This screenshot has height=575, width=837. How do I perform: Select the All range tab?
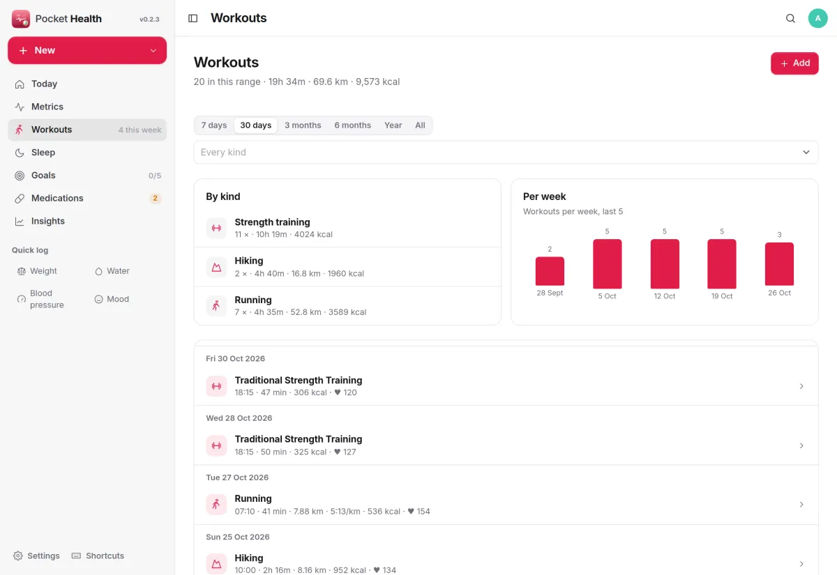click(x=420, y=125)
